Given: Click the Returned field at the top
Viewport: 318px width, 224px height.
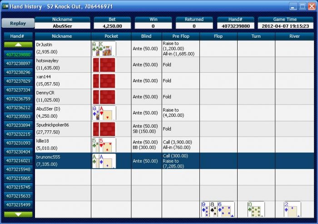Looking at the screenshot, I should (194, 26).
